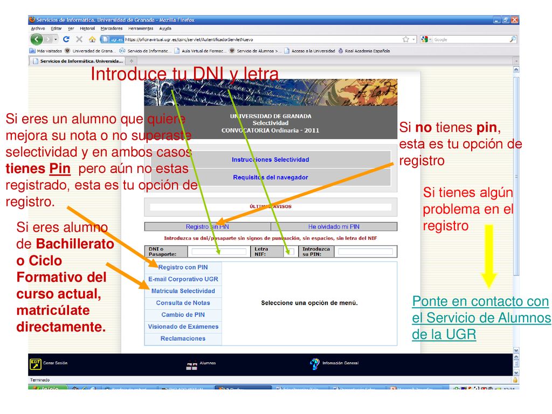Click the Google search box
Image resolution: width=552 pixels, height=414 pixels.
coord(470,39)
